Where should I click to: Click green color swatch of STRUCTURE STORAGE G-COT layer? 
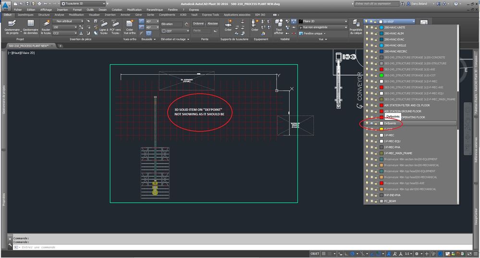(382, 75)
